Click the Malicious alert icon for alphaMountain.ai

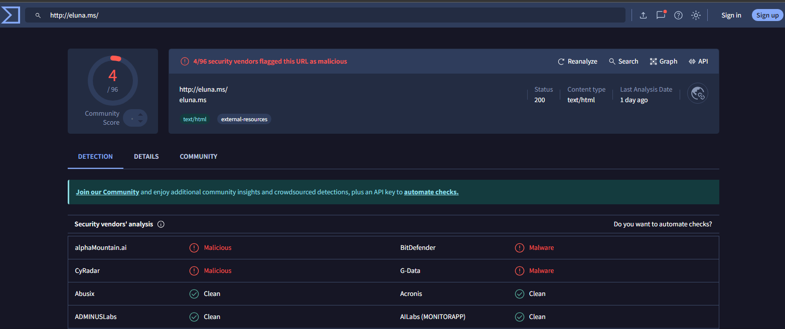point(194,248)
